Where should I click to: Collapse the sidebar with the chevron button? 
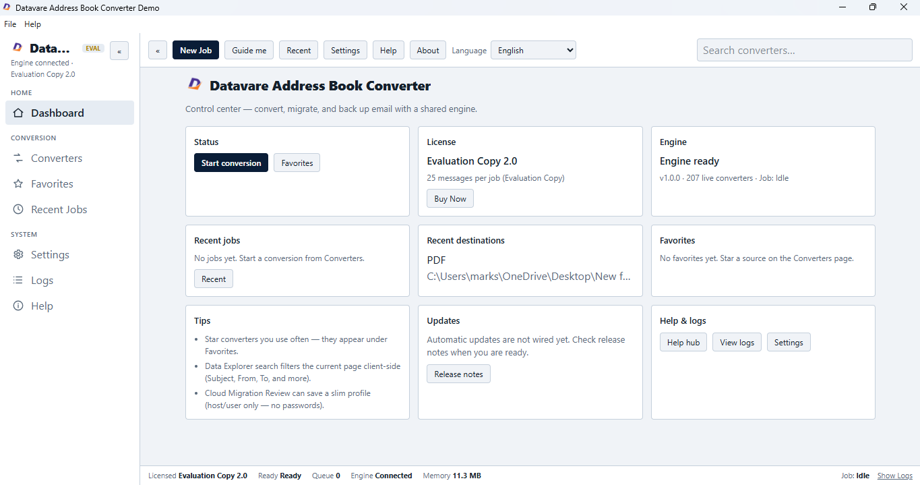[x=119, y=51]
